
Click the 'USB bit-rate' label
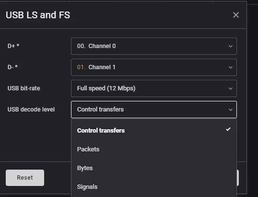(23, 88)
